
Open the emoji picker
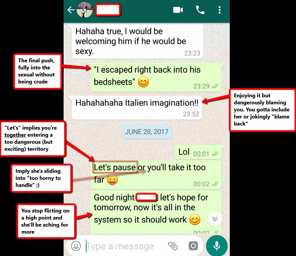point(76,246)
